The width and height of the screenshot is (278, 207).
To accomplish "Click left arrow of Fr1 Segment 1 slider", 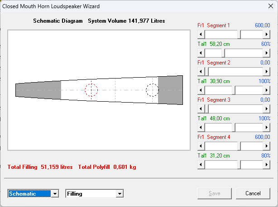I will pos(201,34).
